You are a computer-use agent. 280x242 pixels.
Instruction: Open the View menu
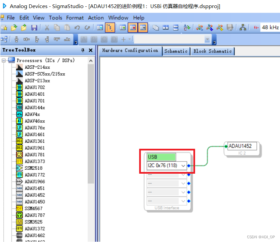pos(38,18)
